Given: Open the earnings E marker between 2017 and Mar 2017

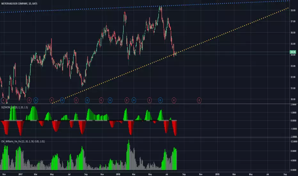Looking at the screenshot, I should pyautogui.click(x=29, y=100).
